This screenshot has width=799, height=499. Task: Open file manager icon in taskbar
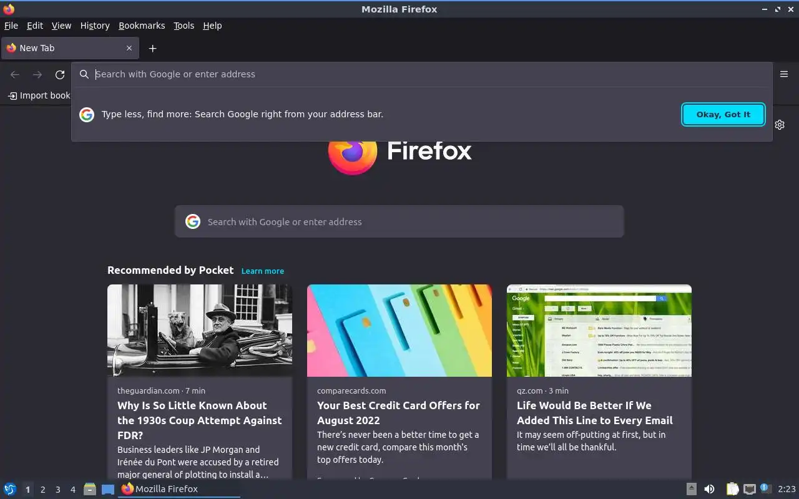(x=90, y=489)
